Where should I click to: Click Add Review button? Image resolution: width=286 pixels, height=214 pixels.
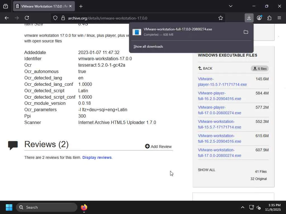point(158,147)
